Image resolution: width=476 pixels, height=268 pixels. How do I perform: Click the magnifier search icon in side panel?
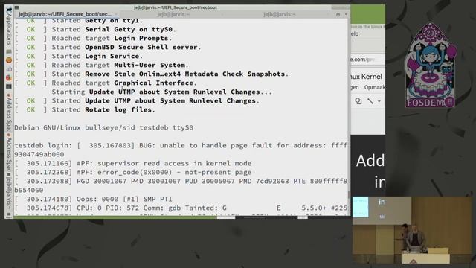[x=9, y=69]
